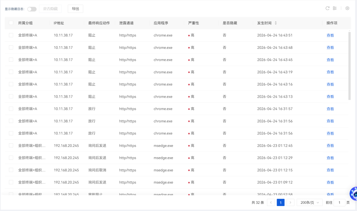View details of the 16:31:57 放行 entry
357x211 pixels.
pyautogui.click(x=330, y=109)
